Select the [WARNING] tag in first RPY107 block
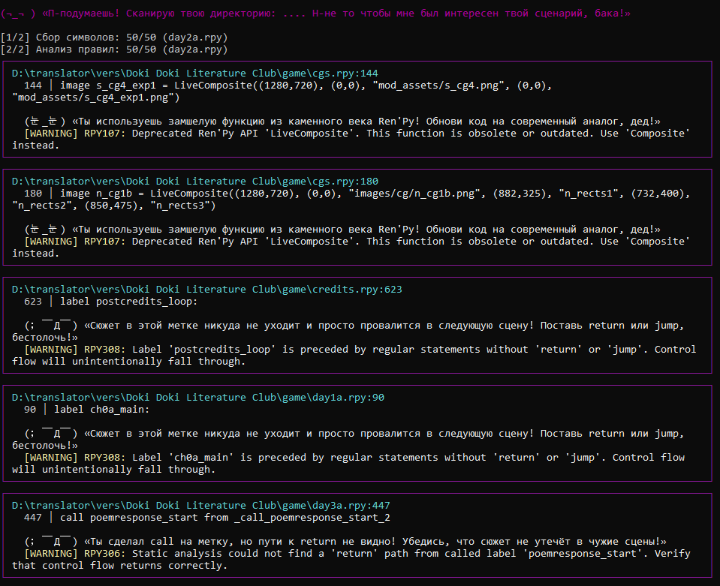 (x=51, y=134)
